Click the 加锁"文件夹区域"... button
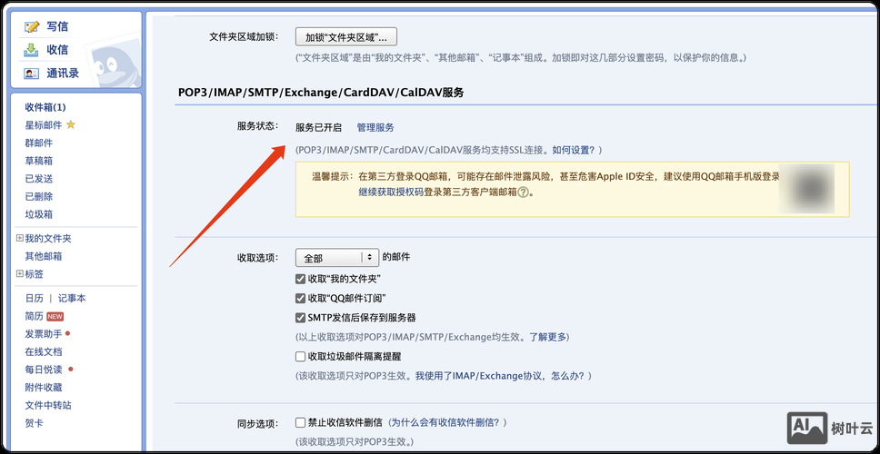The width and height of the screenshot is (880, 454). [346, 37]
